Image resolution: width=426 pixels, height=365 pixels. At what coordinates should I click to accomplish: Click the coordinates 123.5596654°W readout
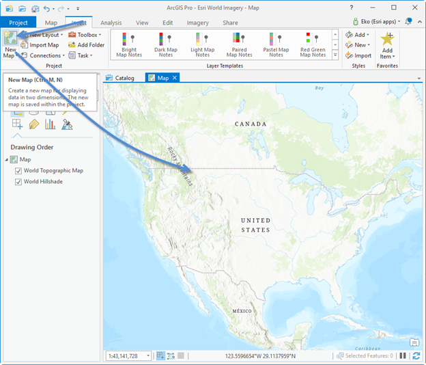260,355
